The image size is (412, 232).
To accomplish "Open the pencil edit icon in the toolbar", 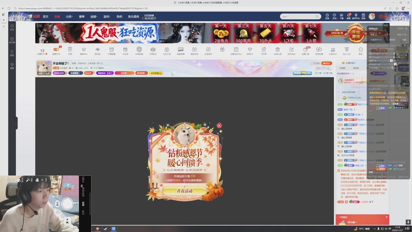I will 291,51.
